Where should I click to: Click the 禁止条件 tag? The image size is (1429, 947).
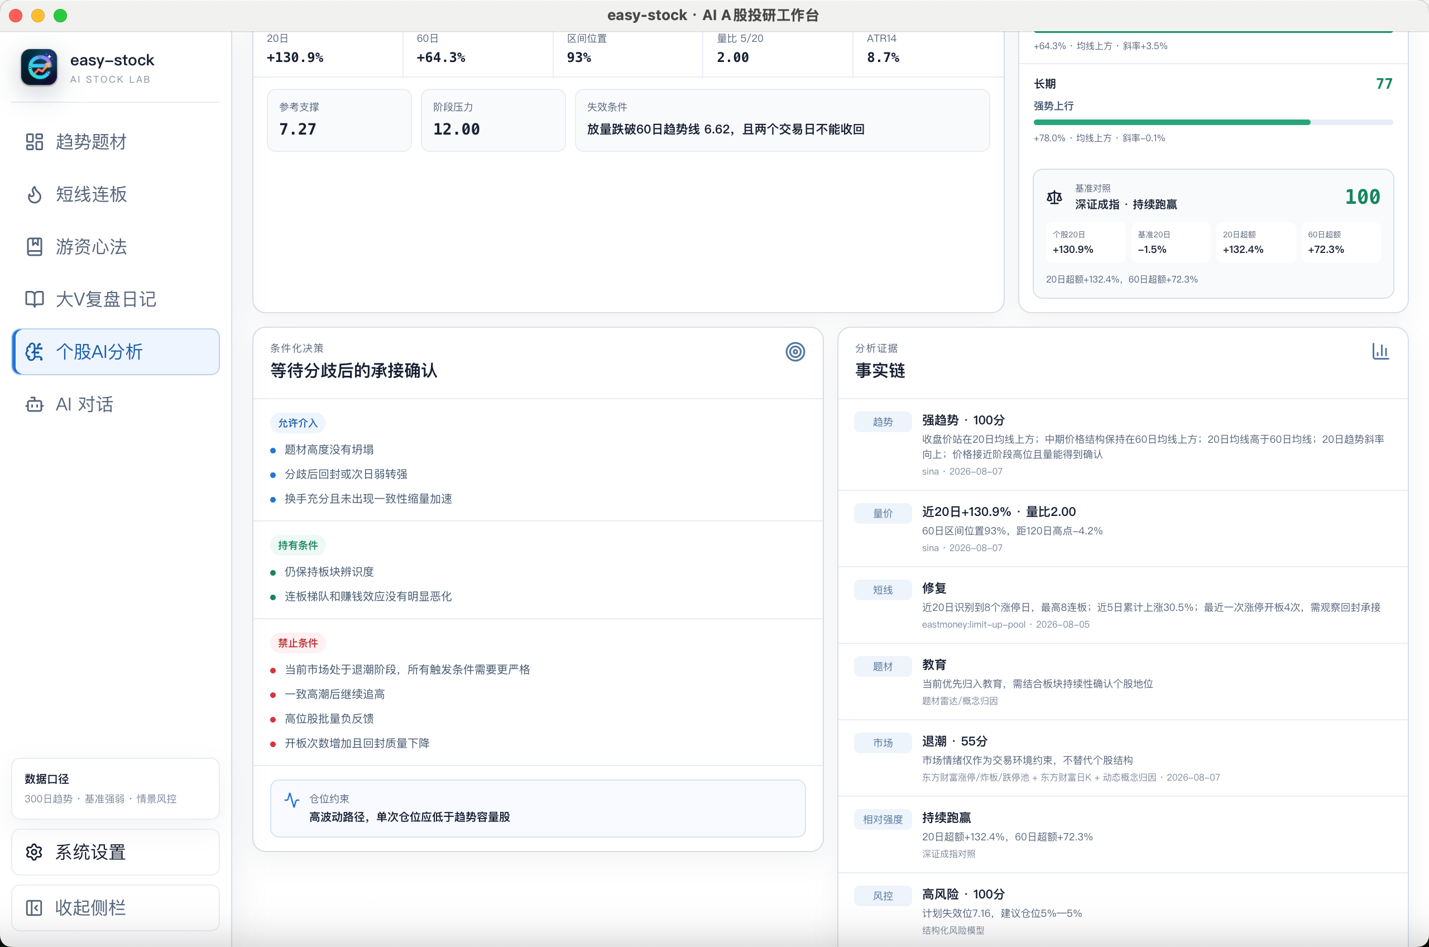(298, 643)
